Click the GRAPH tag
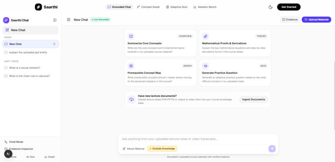The height and width of the screenshot is (162, 335). coord(187,66)
